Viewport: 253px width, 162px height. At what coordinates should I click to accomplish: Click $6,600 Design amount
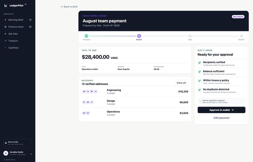(184, 102)
